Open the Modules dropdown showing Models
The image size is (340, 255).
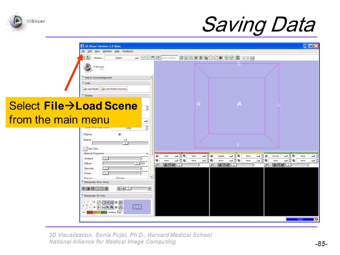(x=121, y=58)
